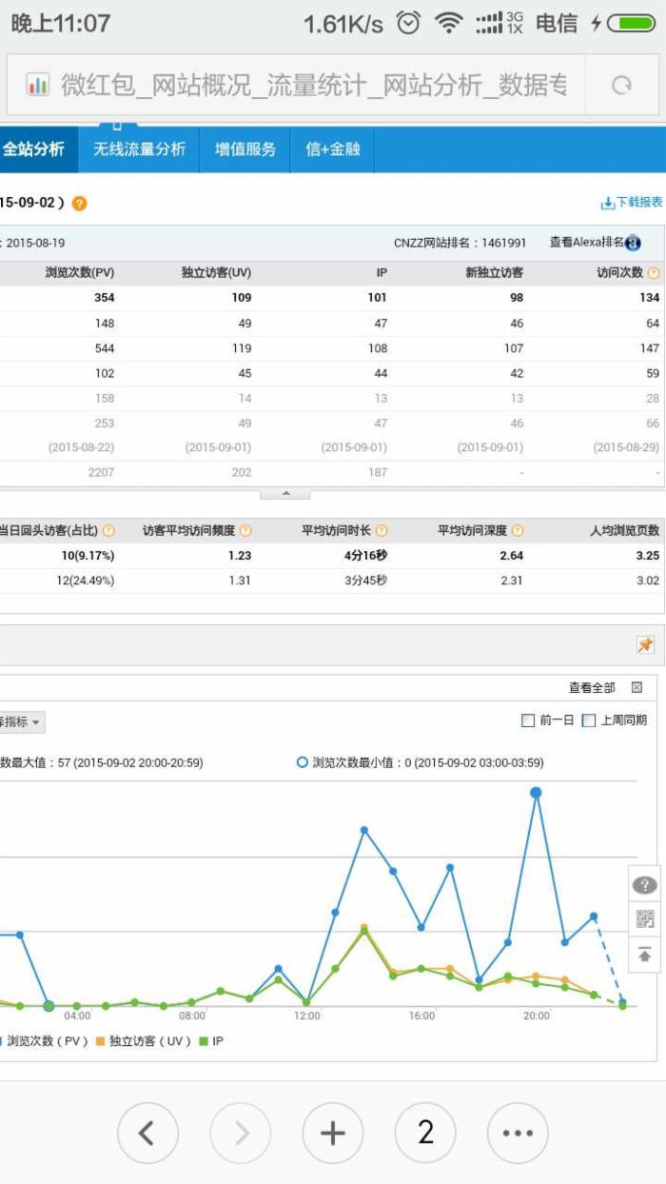The height and width of the screenshot is (1184, 666).
Task: Click the UV value 119
Action: coord(242,348)
